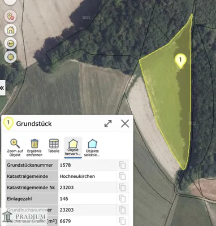Copy the Einlagezahl 146 value
The width and height of the screenshot is (216, 226).
(122, 199)
